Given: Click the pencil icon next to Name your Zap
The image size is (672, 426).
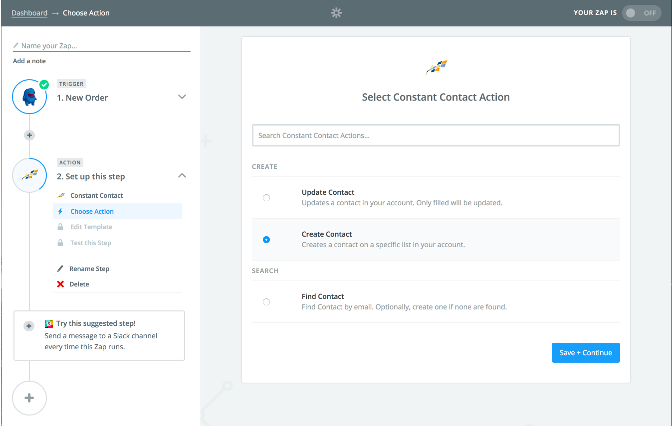Looking at the screenshot, I should (x=16, y=45).
